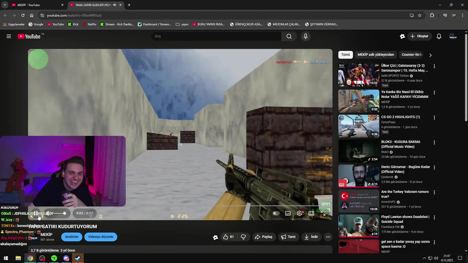
Task: Open the yayın bookmarks folder
Action: coord(182,24)
